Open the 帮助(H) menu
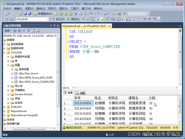 click(x=98, y=9)
